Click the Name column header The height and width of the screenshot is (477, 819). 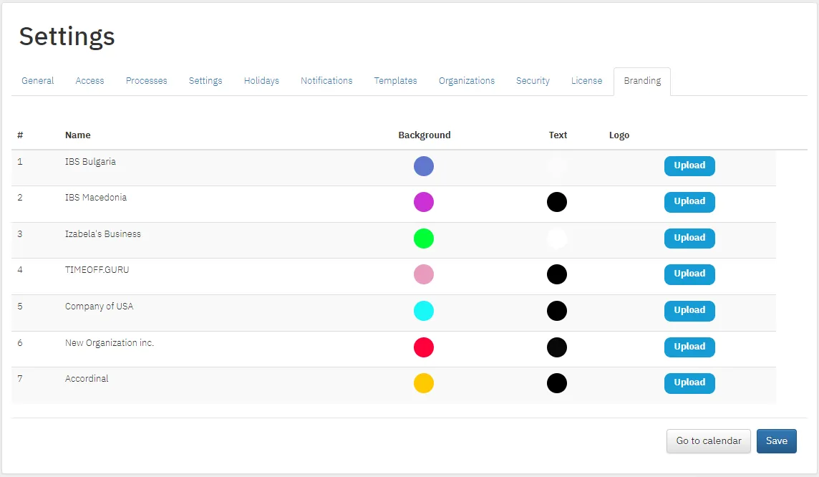(78, 135)
